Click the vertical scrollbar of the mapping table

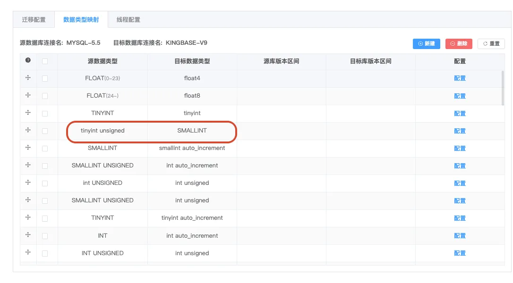coord(503,88)
